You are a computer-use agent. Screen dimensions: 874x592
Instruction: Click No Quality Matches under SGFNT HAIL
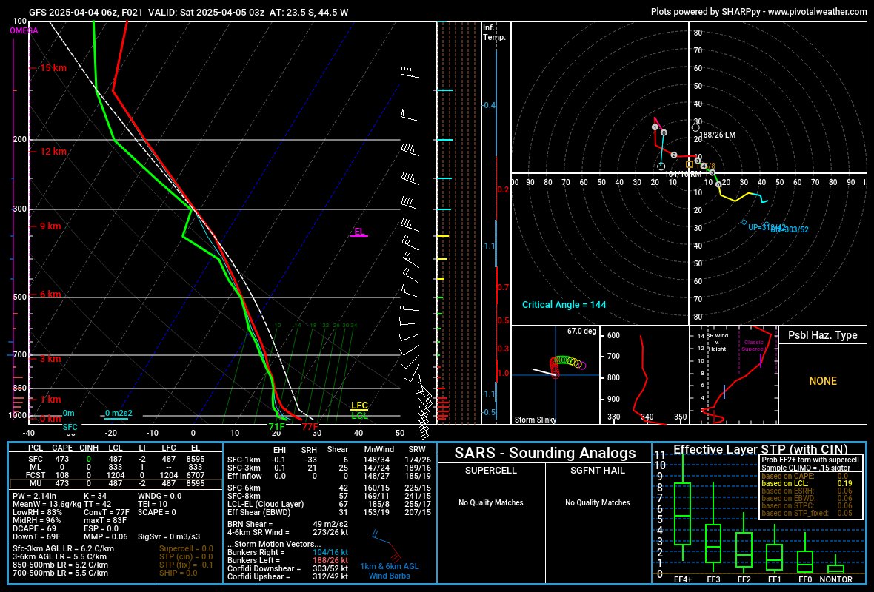(x=597, y=503)
